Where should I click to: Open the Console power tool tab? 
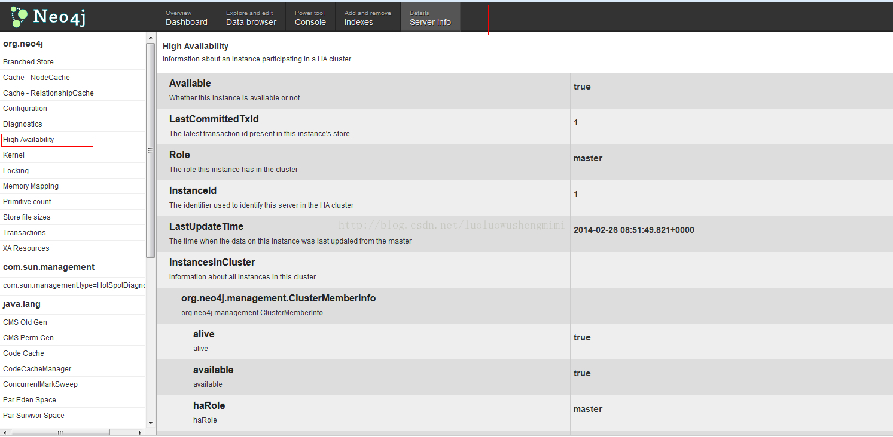pyautogui.click(x=310, y=18)
